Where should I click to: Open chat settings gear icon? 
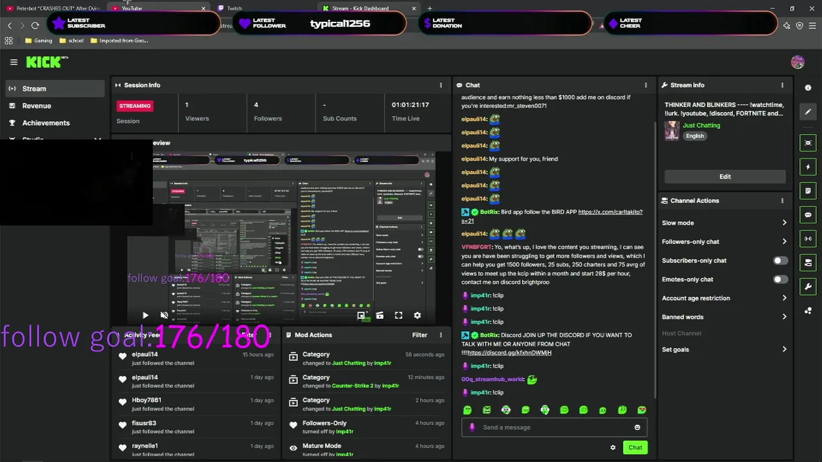click(613, 447)
